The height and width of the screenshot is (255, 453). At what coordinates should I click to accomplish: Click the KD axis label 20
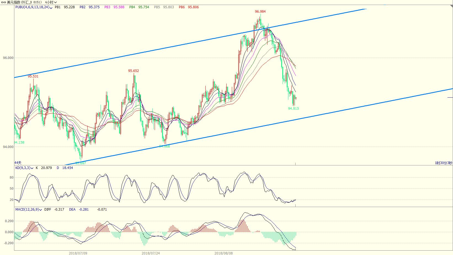(x=12, y=200)
